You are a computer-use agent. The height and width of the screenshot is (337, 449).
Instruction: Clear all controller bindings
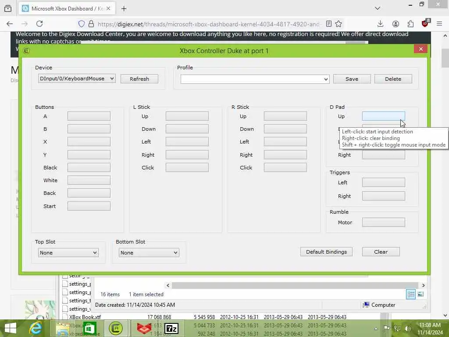[x=381, y=251]
